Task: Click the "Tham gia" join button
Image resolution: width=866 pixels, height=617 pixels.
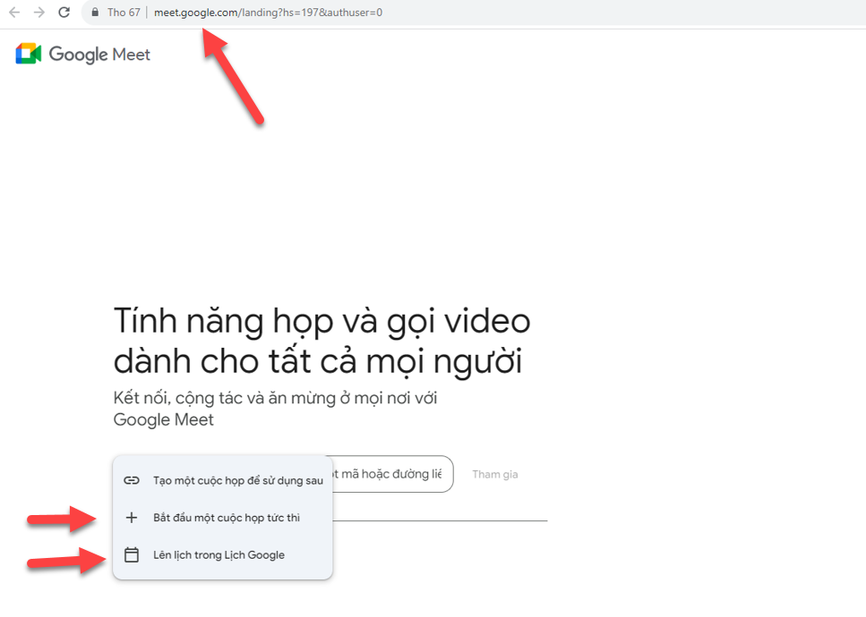Action: (x=495, y=474)
